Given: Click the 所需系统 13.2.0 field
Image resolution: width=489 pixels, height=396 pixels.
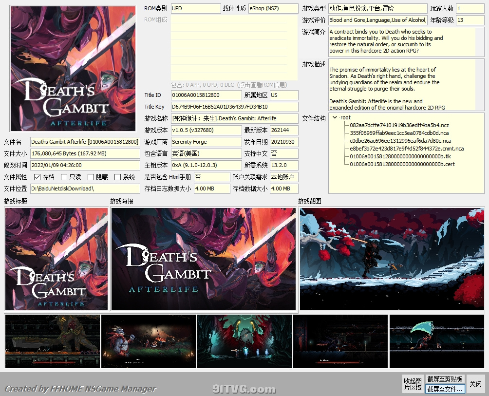Looking at the screenshot, I should pyautogui.click(x=284, y=165).
